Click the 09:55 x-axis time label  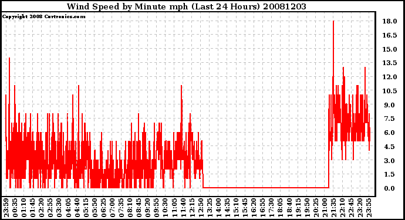tap(156, 208)
